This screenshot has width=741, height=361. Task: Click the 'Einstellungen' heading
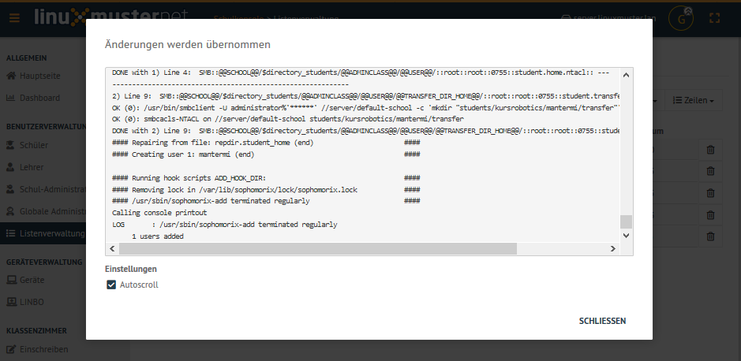coord(131,269)
